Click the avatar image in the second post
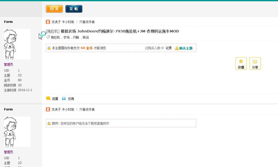The image size is (278, 167). [17, 132]
